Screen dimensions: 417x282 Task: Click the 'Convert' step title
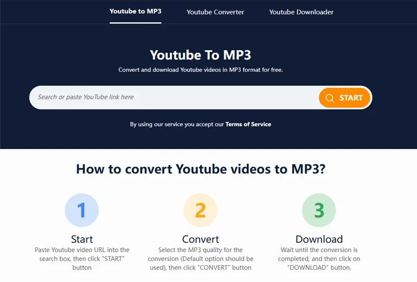(201, 239)
